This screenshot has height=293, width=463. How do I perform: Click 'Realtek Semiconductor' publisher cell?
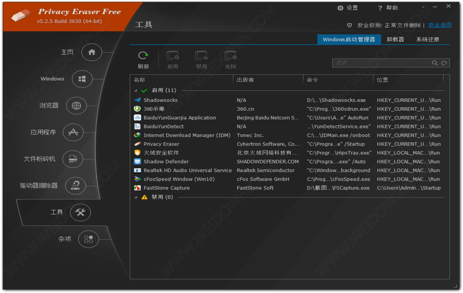tap(265, 171)
